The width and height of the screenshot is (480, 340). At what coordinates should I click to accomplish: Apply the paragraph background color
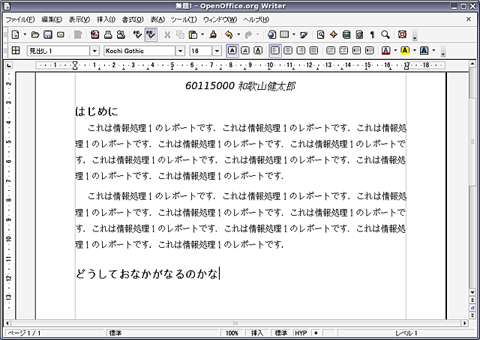tap(424, 50)
